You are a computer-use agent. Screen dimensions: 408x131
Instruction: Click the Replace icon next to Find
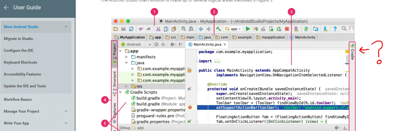click(191, 29)
